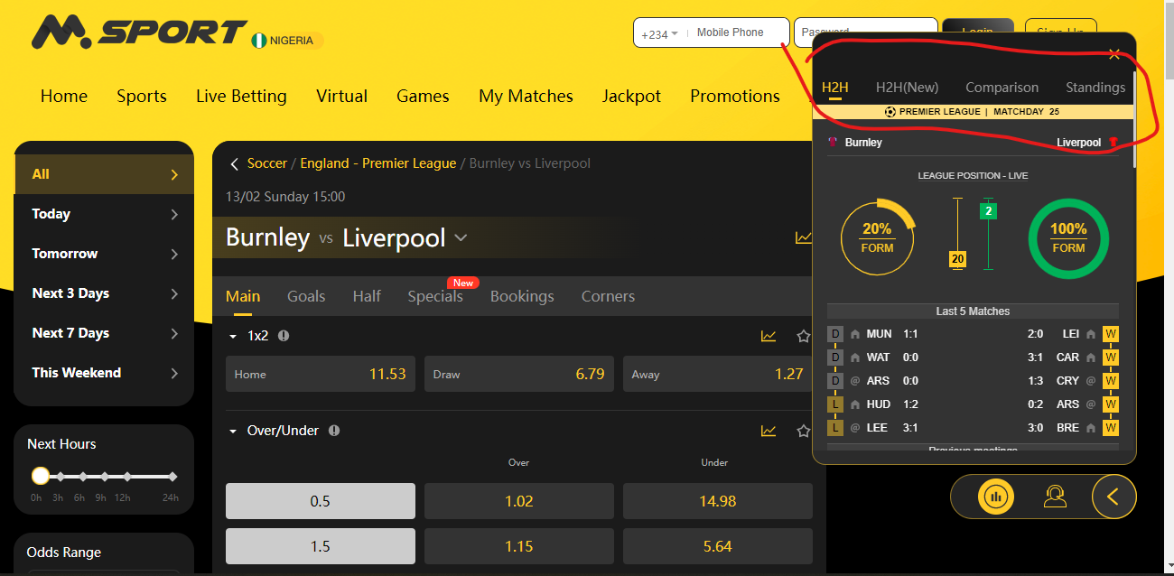Click the home icon next to LEI
This screenshot has height=576, width=1174.
pyautogui.click(x=1091, y=334)
